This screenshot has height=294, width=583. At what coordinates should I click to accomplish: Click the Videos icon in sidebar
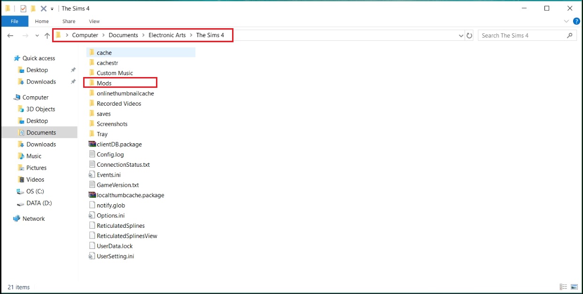pyautogui.click(x=21, y=179)
